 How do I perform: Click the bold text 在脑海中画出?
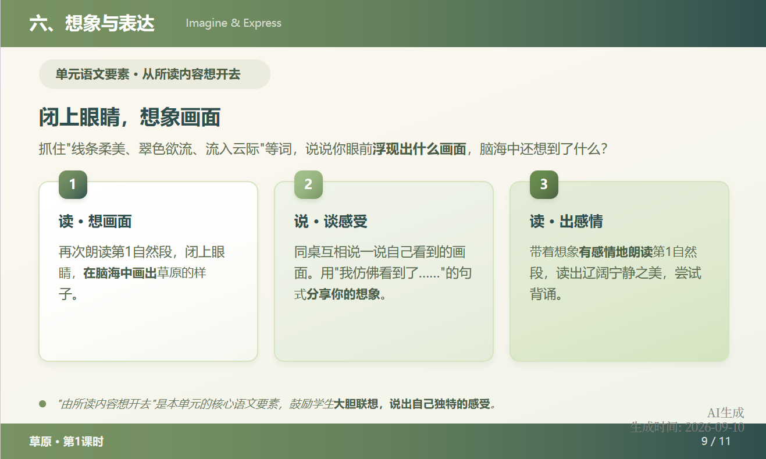120,273
